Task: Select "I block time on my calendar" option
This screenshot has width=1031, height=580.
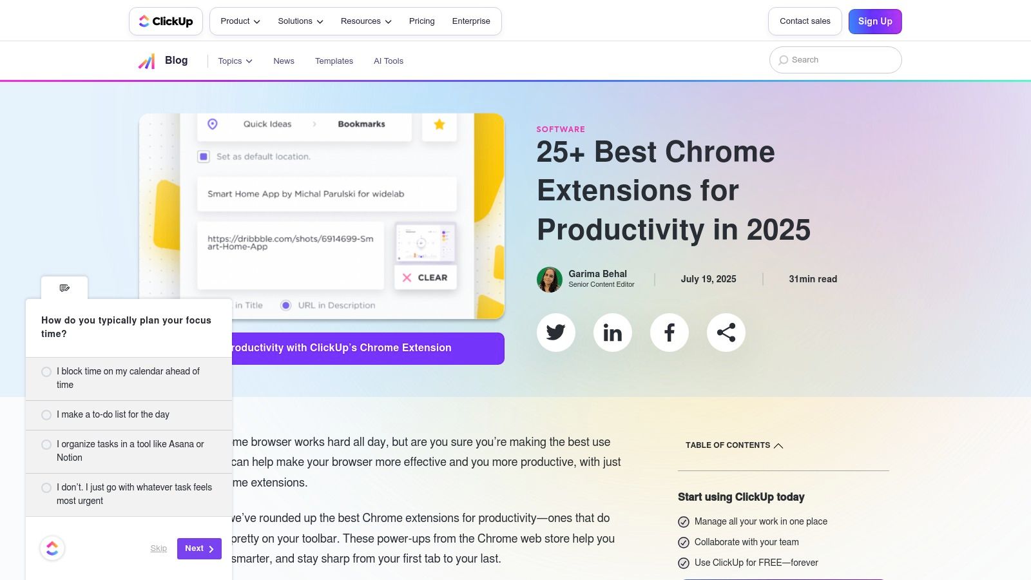Action: click(x=46, y=372)
